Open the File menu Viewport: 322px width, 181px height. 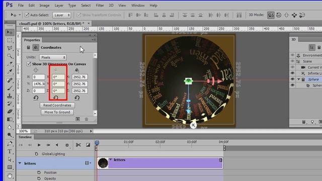pyautogui.click(x=21, y=6)
